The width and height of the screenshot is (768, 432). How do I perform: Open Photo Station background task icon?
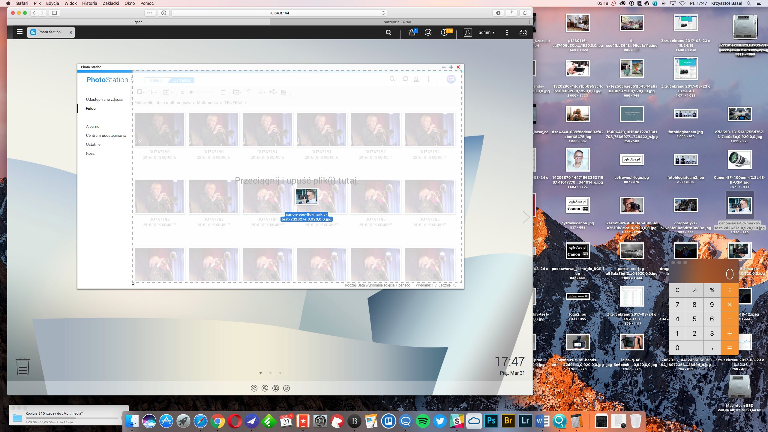pos(417,79)
